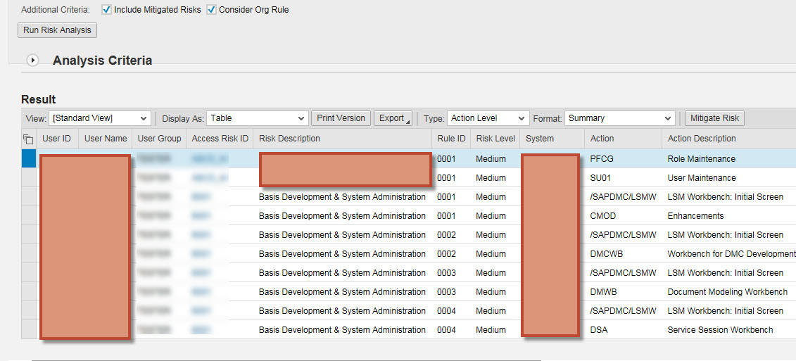Click the Action Description column header

click(729, 139)
